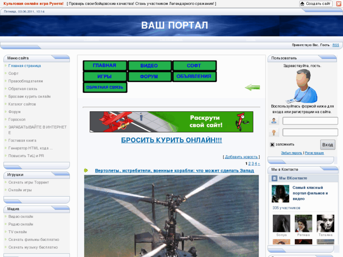Open Радио онлайн sidebar link
343x257 pixels.
coord(21,224)
